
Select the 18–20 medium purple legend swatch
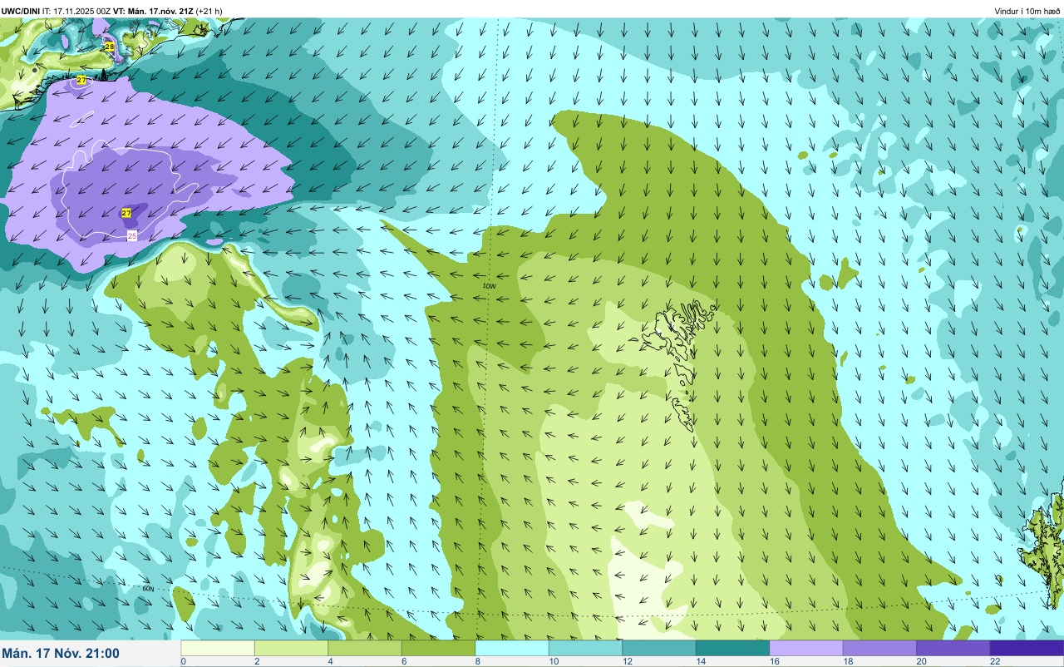(879, 648)
